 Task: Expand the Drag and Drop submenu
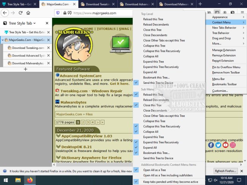click(x=226, y=38)
